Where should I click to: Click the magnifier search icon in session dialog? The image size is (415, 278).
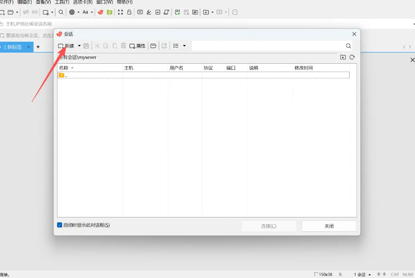click(348, 46)
